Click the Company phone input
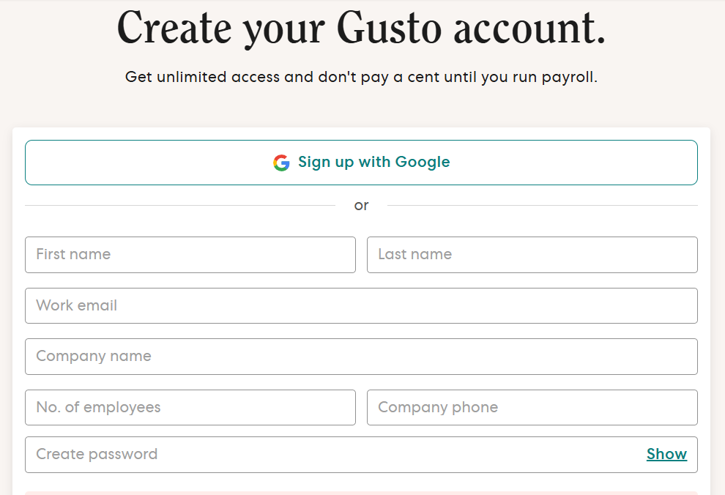The height and width of the screenshot is (495, 725). (532, 407)
